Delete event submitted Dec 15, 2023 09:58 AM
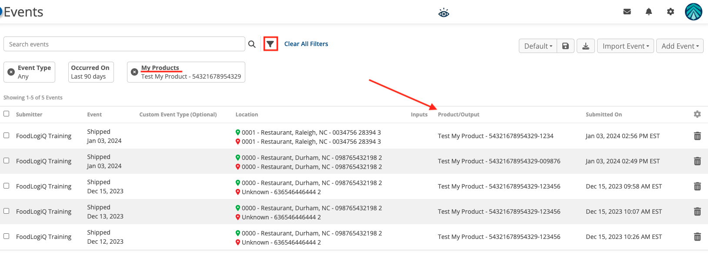The height and width of the screenshot is (255, 708). tap(697, 186)
